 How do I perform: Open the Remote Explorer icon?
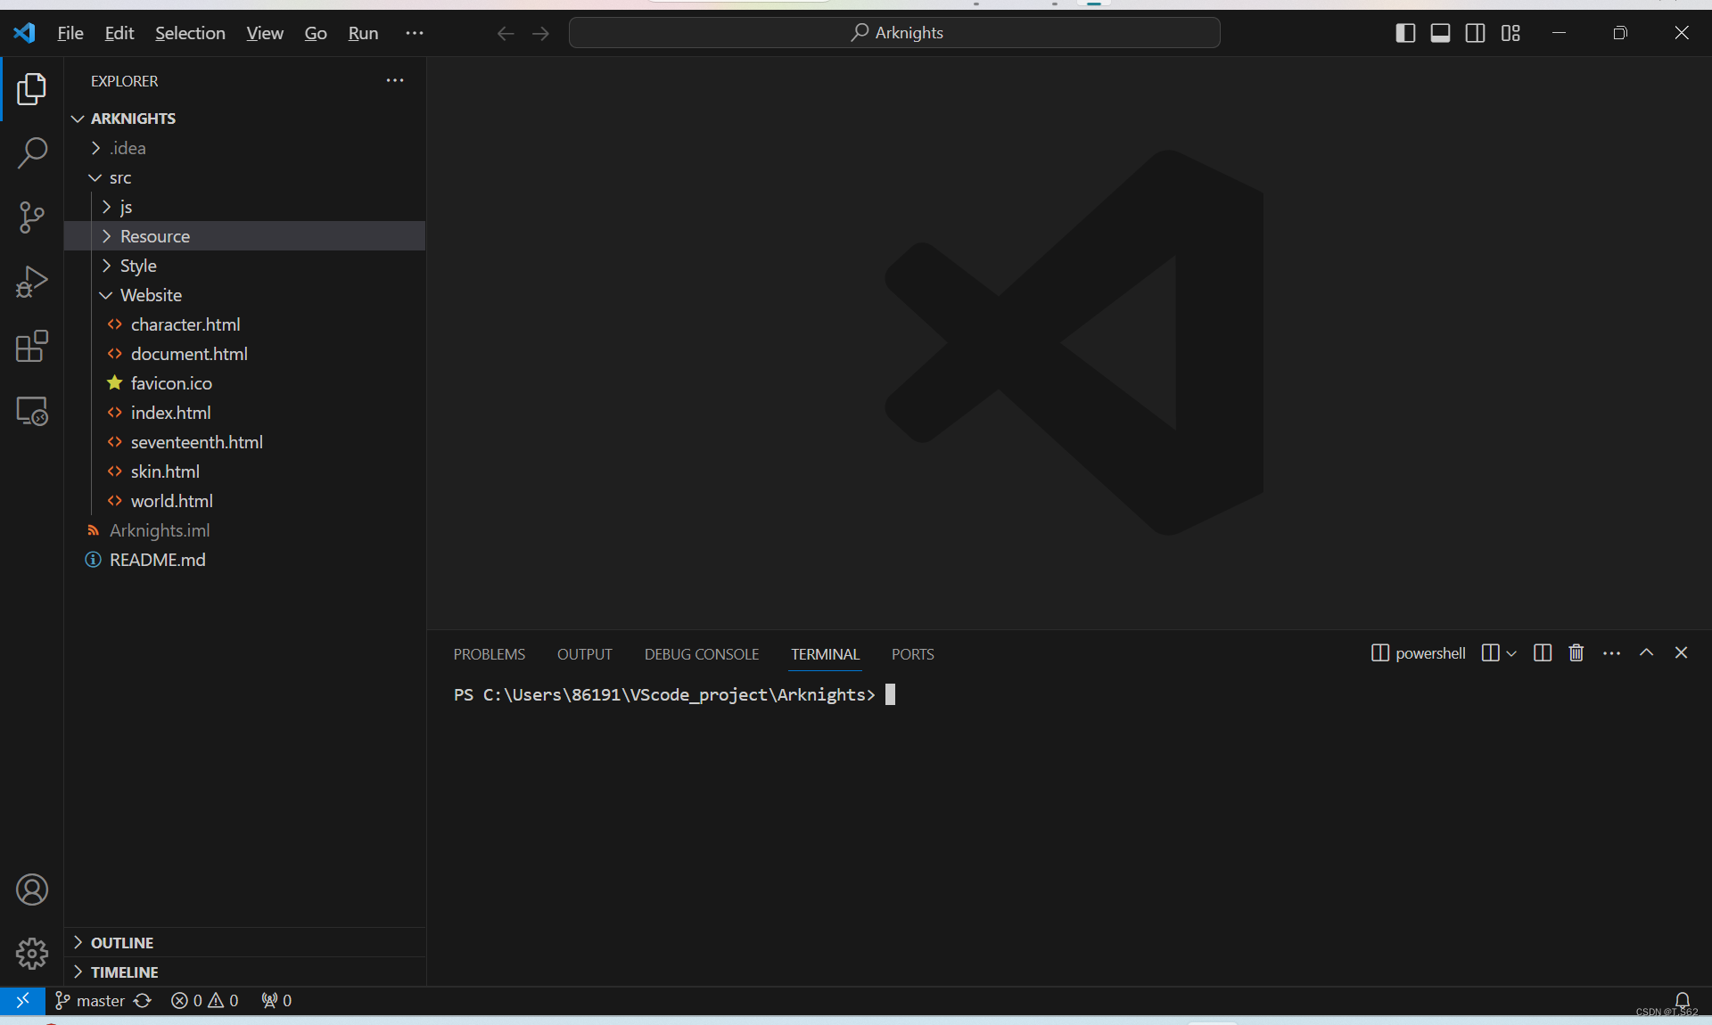point(32,411)
